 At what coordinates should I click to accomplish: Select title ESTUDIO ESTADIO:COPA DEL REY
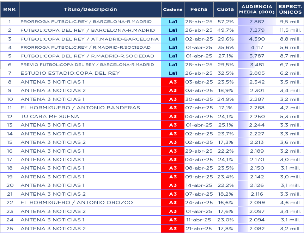point(70,73)
